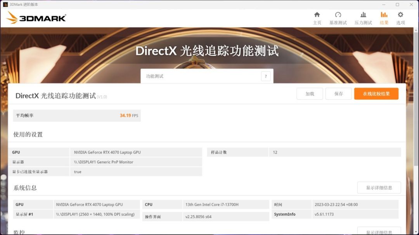The width and height of the screenshot is (419, 235).
Task: Click the \\.\DISPLAY1 Generic PnP Monitor value
Action: [x=104, y=162]
